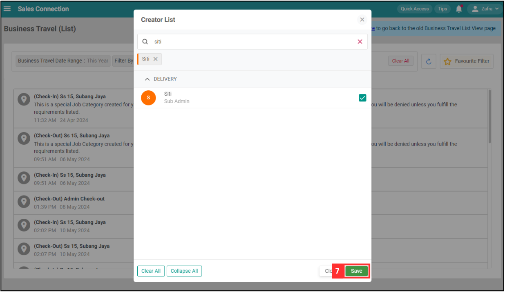The height and width of the screenshot is (292, 505).
Task: Save the creator selection
Action: (356, 271)
